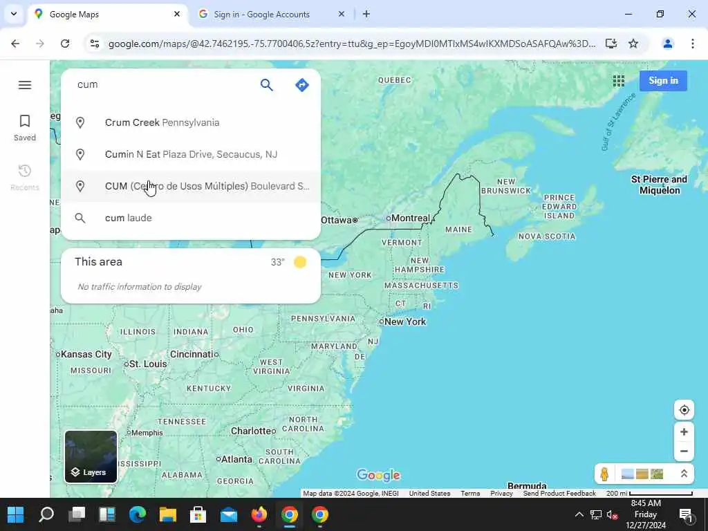
Task: Open the tab search dropdown
Action: (14, 14)
